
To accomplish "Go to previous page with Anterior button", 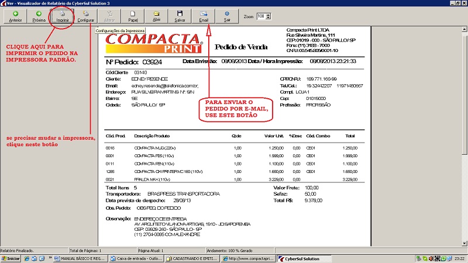I will [16, 16].
